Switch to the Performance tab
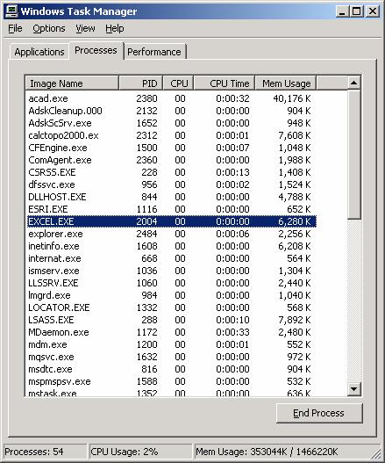This screenshot has height=463, width=385. [154, 52]
